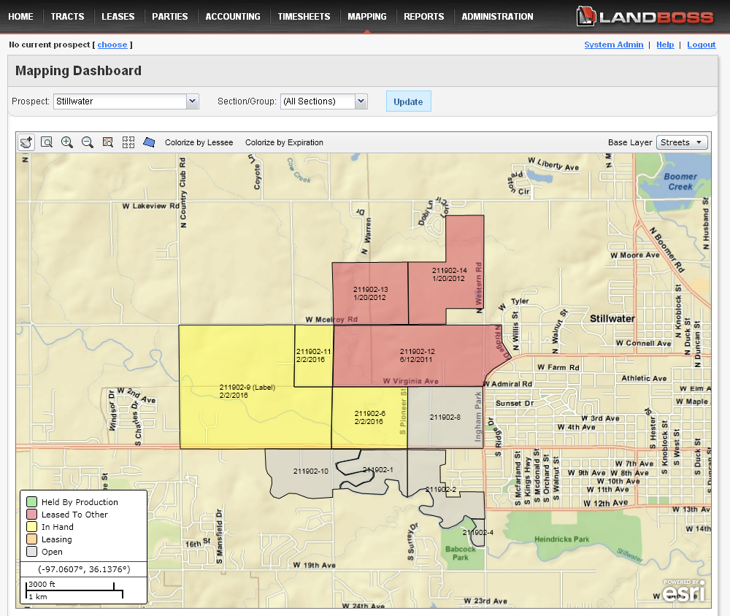The image size is (730, 616).
Task: Select tract 211902-11 on the map
Action: coord(314,355)
